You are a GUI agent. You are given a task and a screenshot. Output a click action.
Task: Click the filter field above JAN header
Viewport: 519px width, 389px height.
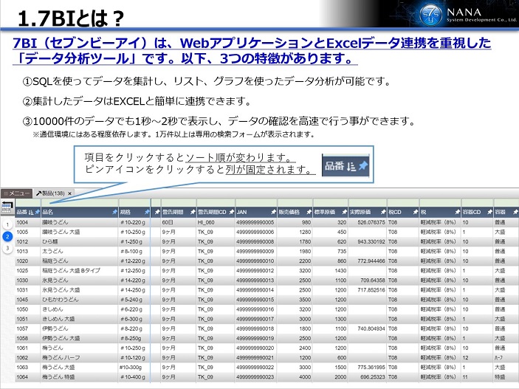(256, 202)
